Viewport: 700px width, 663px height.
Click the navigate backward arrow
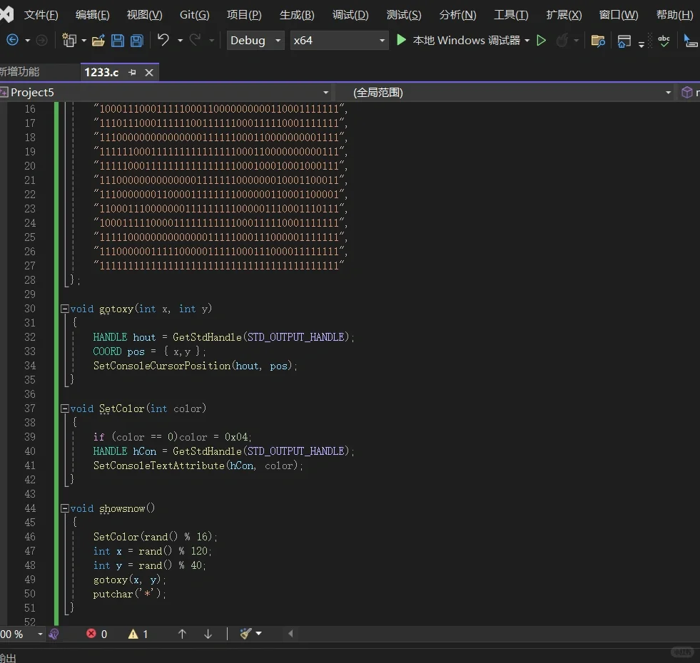click(x=12, y=41)
